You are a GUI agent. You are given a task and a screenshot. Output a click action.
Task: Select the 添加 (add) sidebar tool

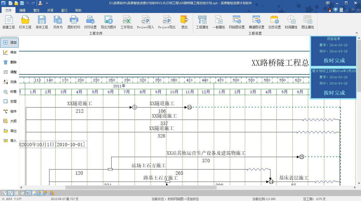click(10, 43)
